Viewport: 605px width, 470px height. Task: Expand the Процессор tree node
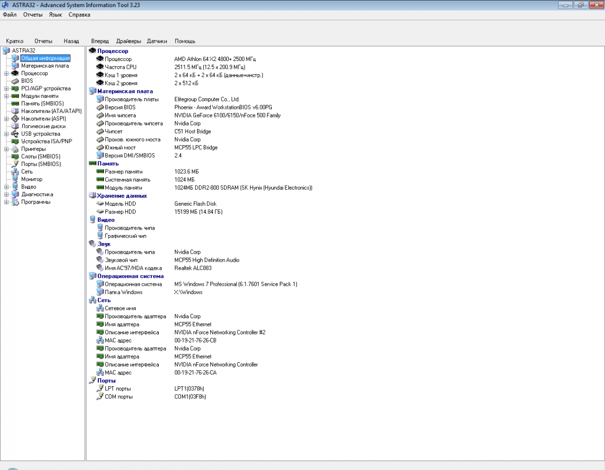6,74
